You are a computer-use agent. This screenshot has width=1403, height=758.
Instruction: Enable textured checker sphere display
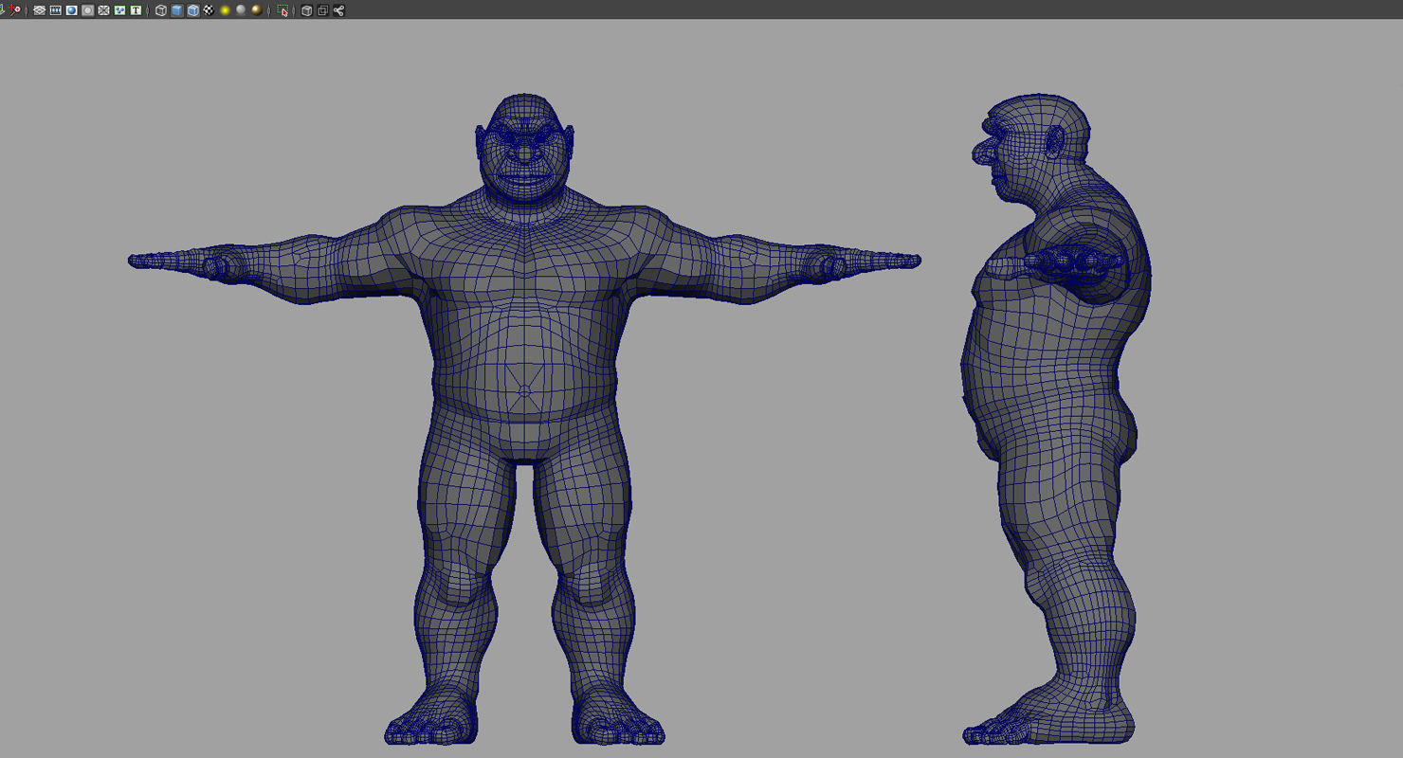(209, 10)
